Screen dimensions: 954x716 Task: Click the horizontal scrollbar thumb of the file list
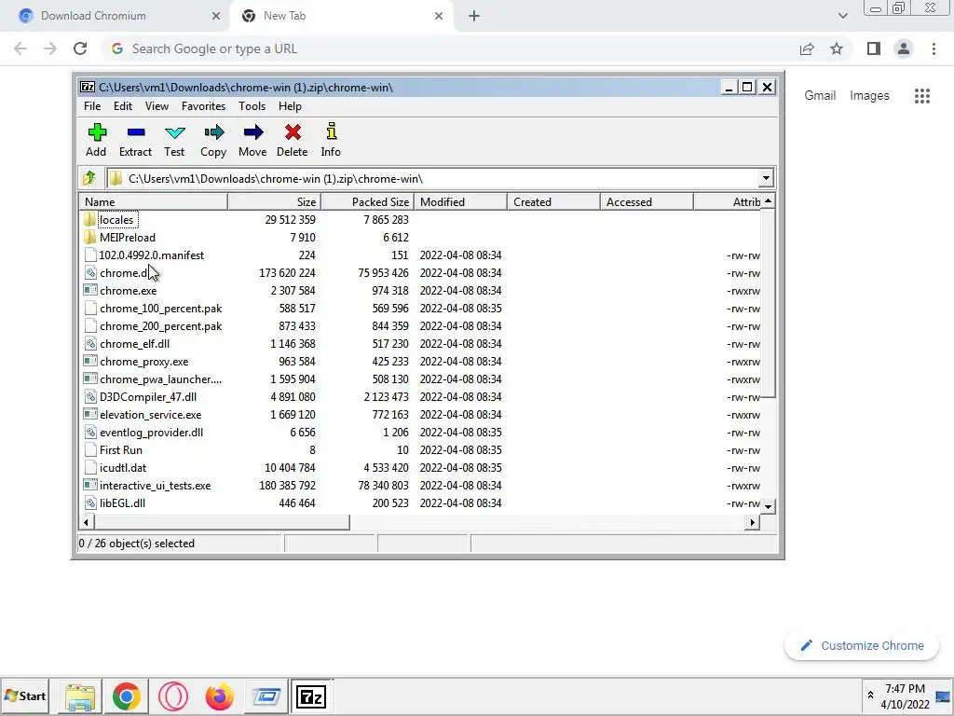[x=222, y=522]
